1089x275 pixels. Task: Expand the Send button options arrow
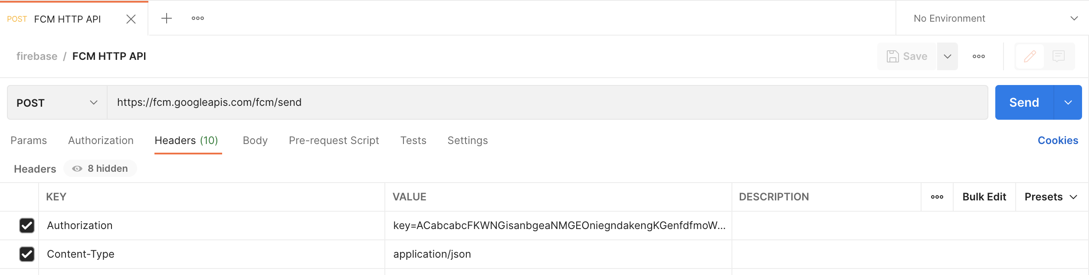tap(1068, 103)
